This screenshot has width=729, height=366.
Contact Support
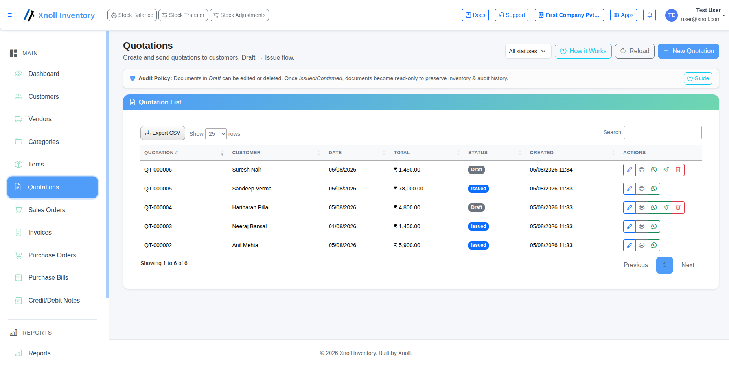click(x=512, y=15)
